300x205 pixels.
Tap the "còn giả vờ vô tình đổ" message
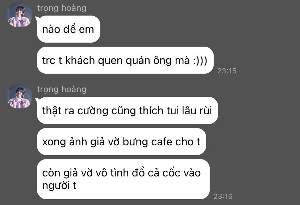click(x=123, y=179)
